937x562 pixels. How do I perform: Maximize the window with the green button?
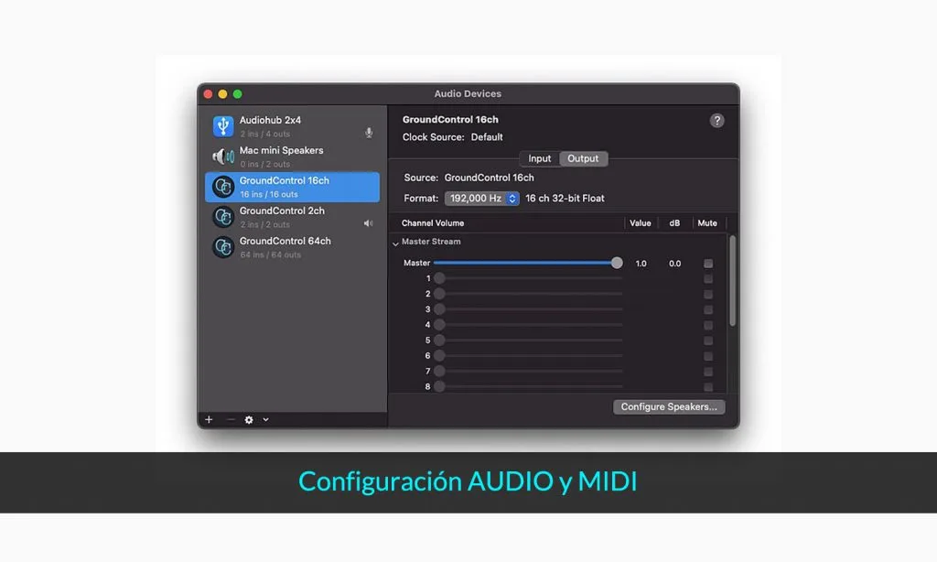coord(237,94)
